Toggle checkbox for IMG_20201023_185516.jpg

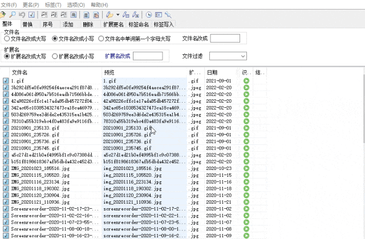click(6, 168)
